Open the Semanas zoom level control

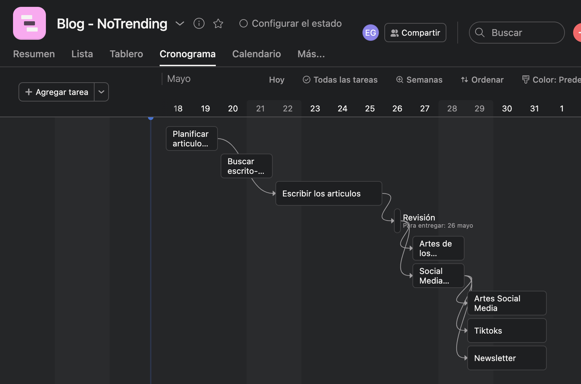419,80
